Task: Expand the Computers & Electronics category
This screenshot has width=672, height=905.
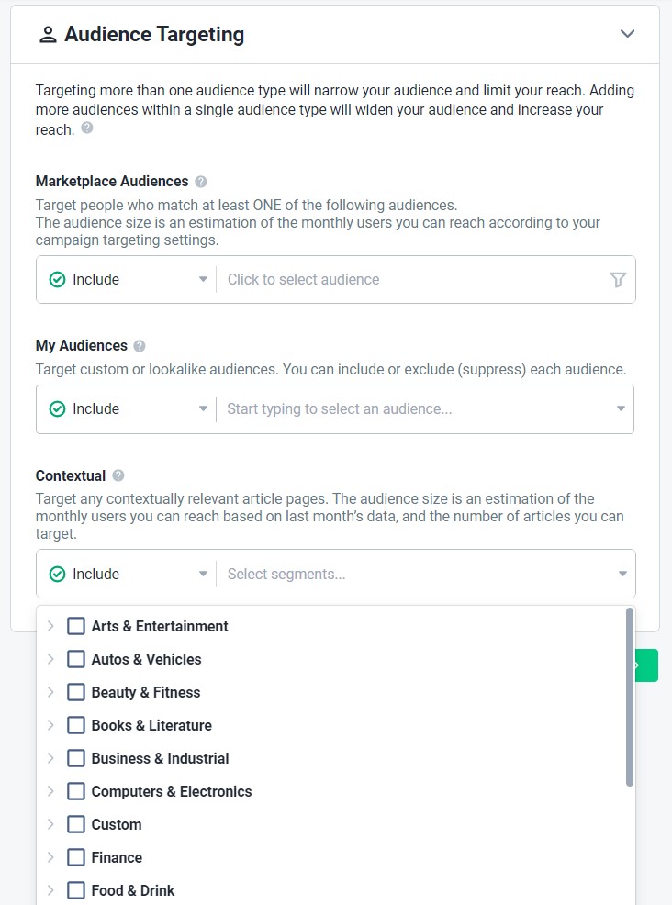Action: pos(51,790)
